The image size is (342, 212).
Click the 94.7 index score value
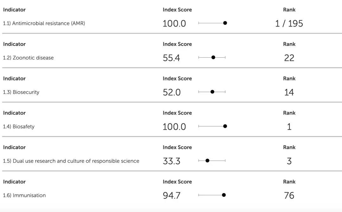(x=171, y=196)
